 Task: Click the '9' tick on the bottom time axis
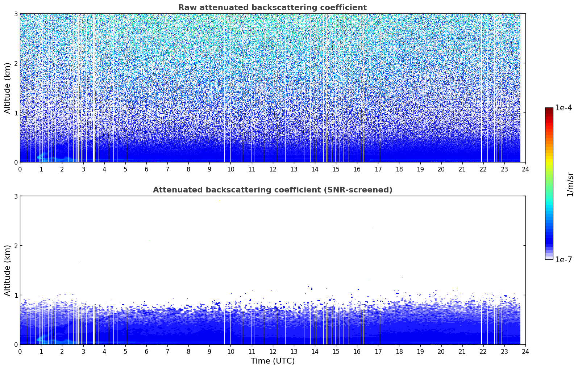point(209,352)
